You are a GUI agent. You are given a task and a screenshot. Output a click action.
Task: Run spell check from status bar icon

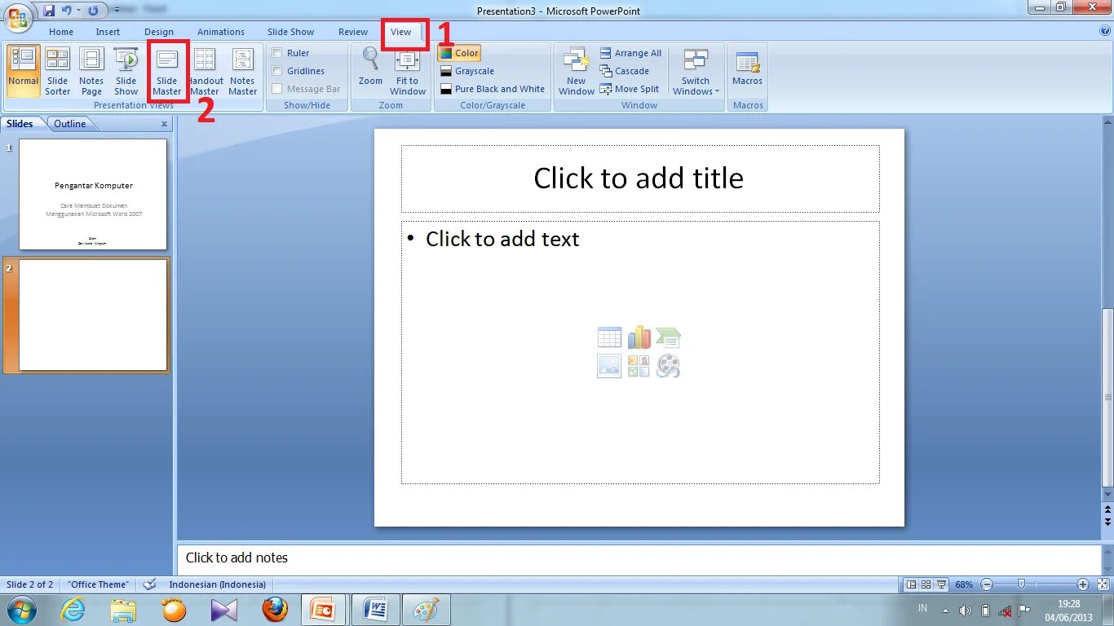point(149,584)
